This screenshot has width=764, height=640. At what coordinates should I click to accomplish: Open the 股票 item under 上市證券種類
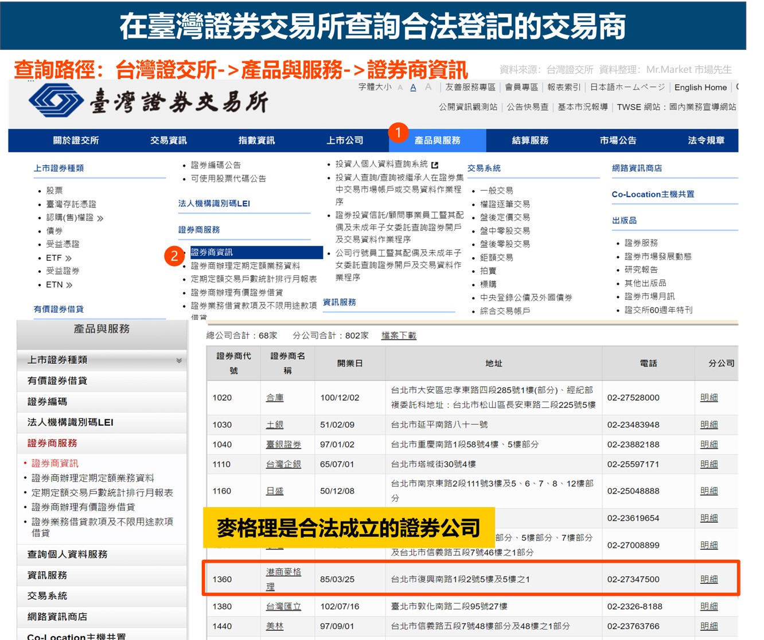(54, 191)
